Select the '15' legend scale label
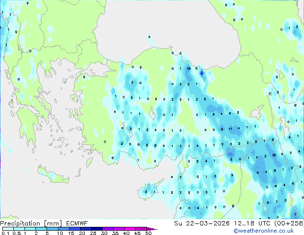This screenshot has height=235, width=304. pos(71,233)
